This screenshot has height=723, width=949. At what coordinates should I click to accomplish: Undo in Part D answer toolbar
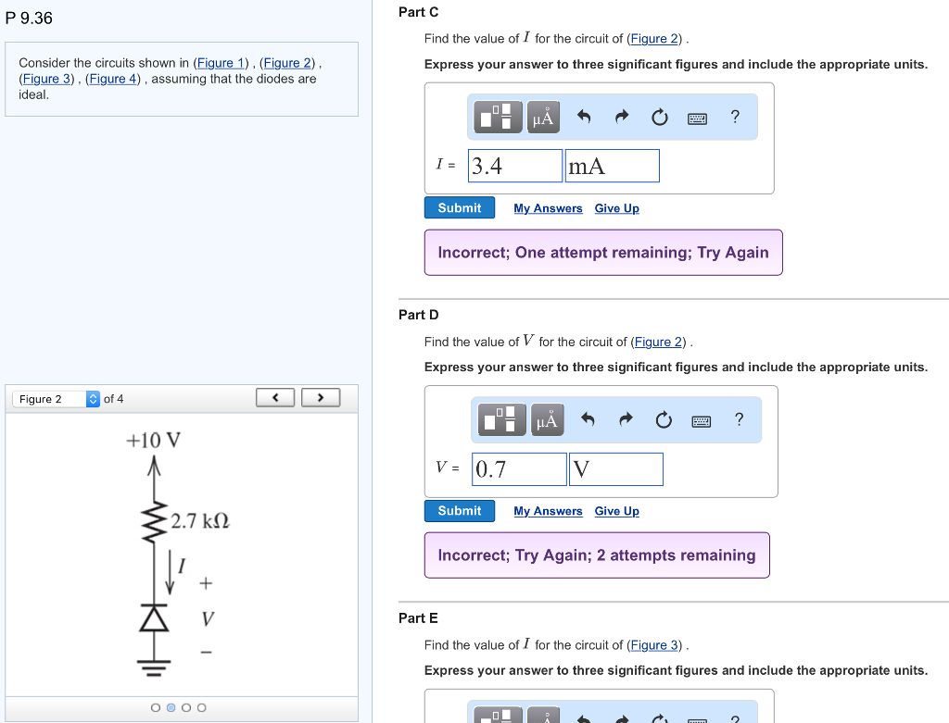[588, 419]
